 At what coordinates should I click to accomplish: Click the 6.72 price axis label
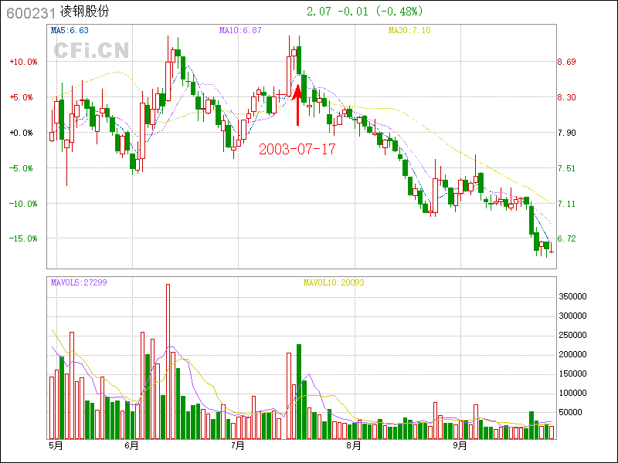567,238
